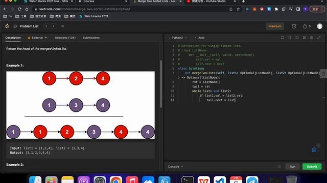Click the browser update button
This screenshot has height=183, width=327.
point(317,9)
